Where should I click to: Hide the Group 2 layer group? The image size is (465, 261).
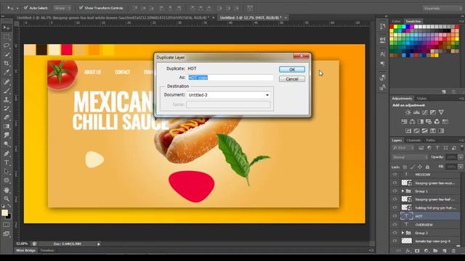point(395,233)
